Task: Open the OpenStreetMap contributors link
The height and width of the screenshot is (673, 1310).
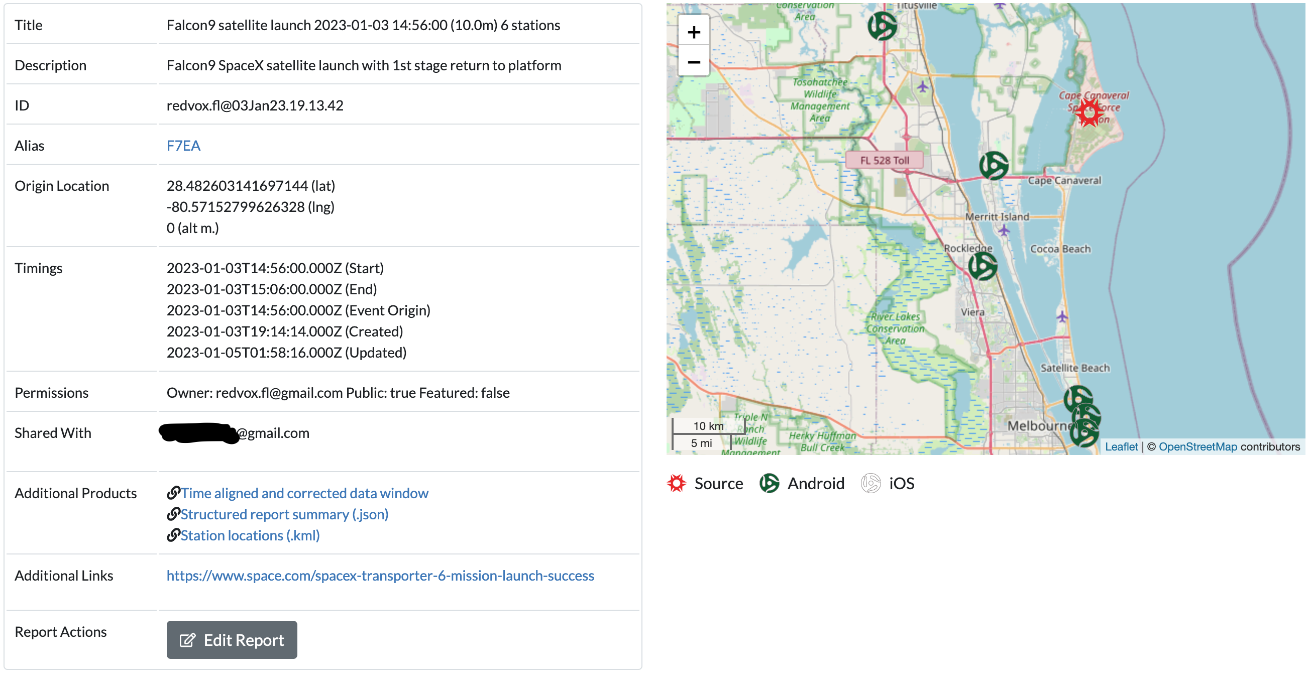Action: click(x=1197, y=446)
